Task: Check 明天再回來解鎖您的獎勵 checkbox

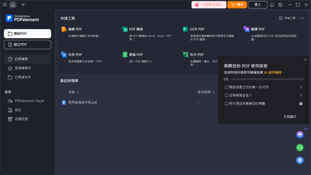Action: click(x=226, y=104)
